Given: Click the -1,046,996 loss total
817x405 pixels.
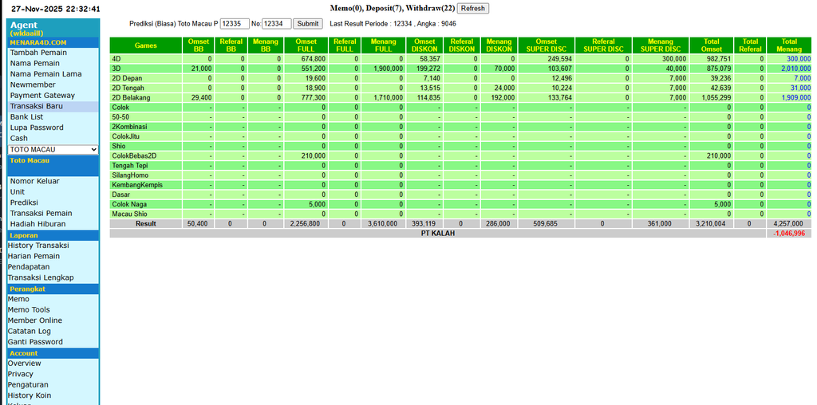Looking at the screenshot, I should click(789, 234).
